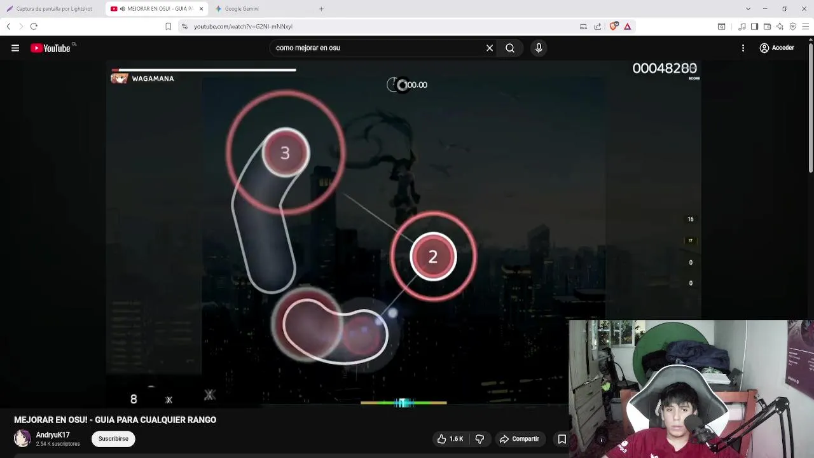Mute the tab via speaker icon

click(121, 9)
